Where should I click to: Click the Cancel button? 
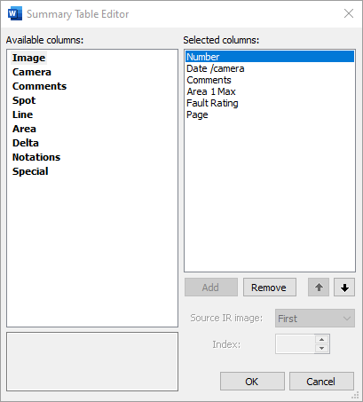coord(321,382)
